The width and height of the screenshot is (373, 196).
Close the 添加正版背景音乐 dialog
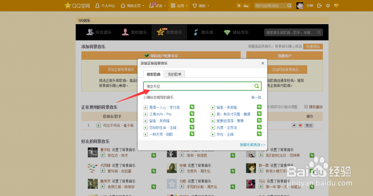click(263, 63)
